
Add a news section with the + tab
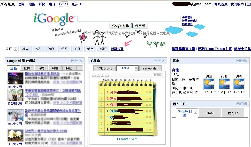point(79,68)
